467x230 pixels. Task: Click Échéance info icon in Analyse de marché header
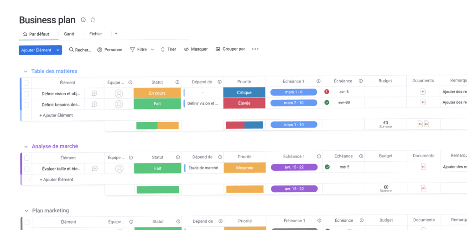[361, 156]
